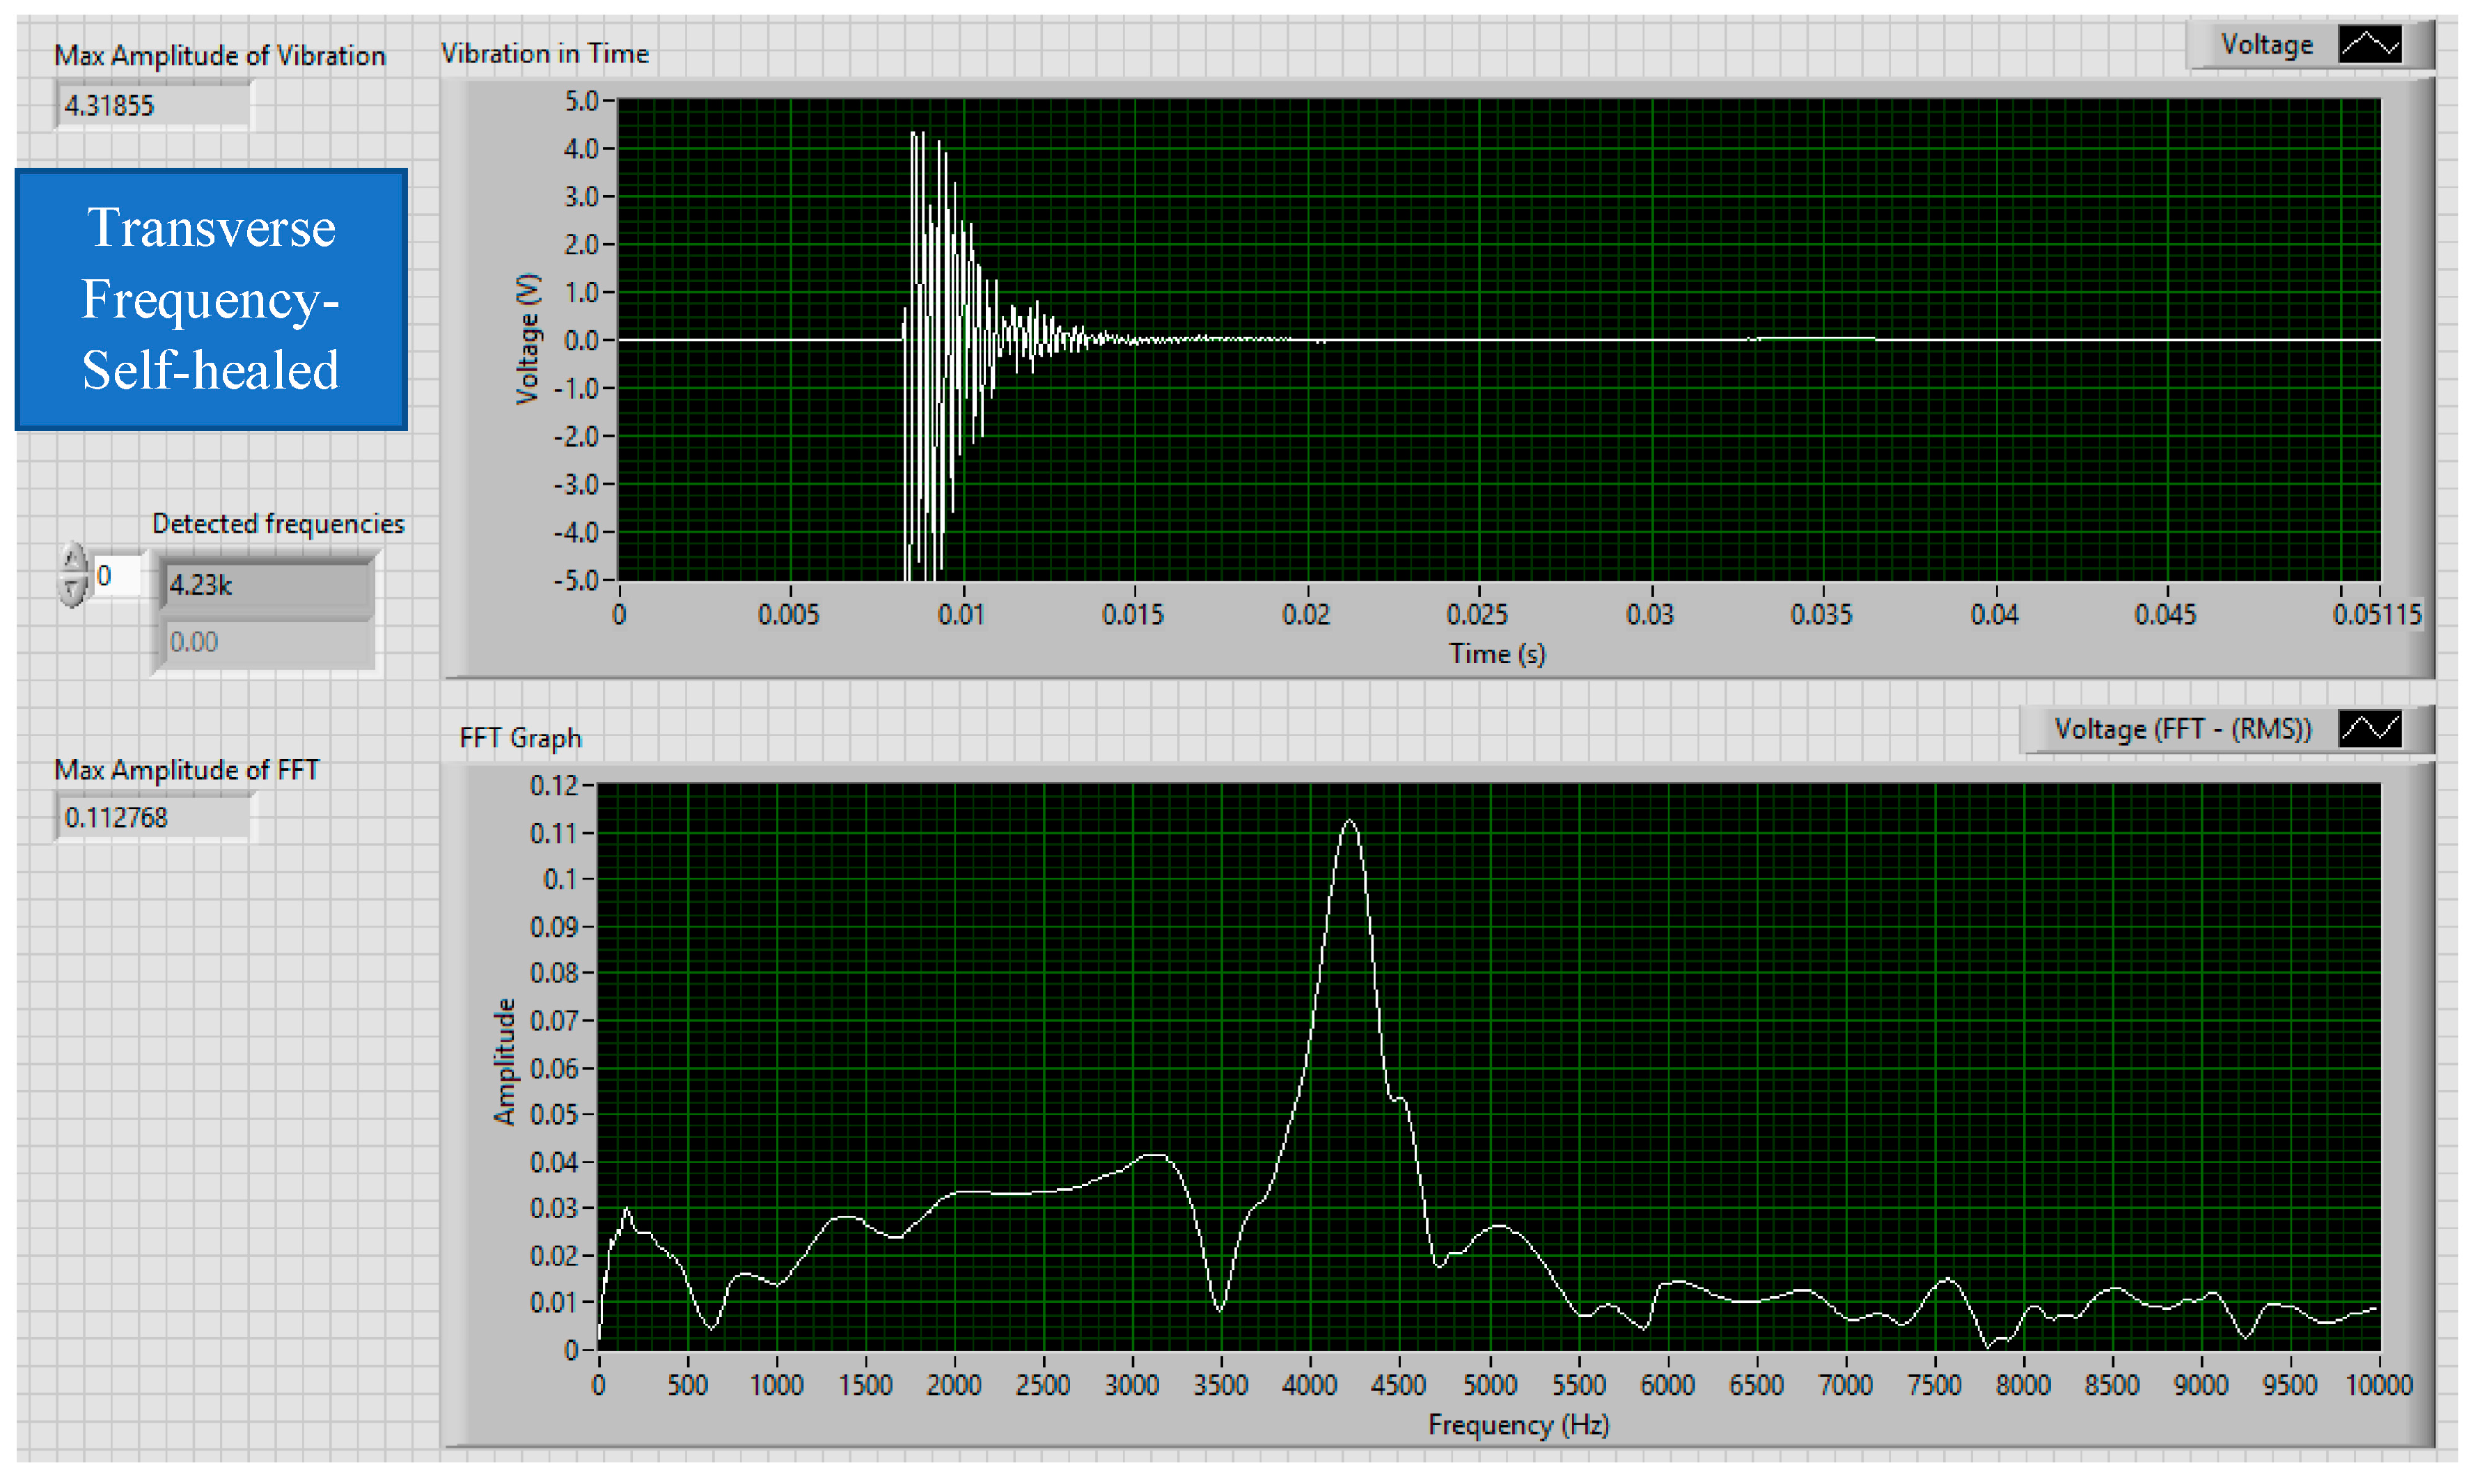Click Voltage plot legend line-style icon
This screenshot has height=1484, width=2475.
[x=2369, y=45]
